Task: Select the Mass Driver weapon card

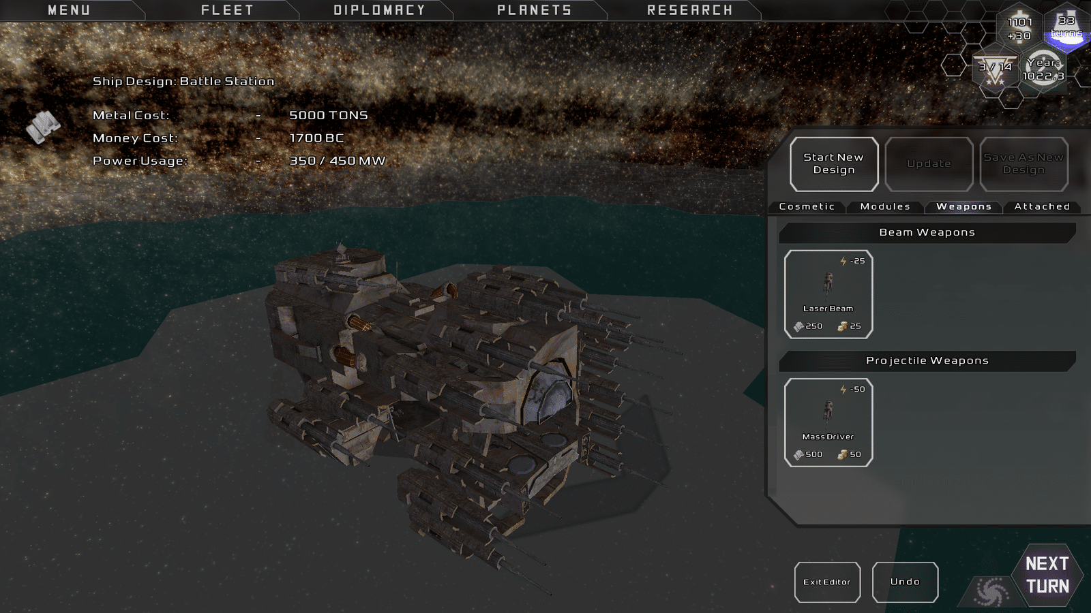Action: [828, 422]
